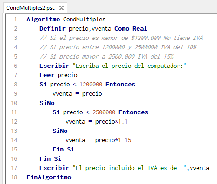Click 'Fin Si' on line 15

pos(63,150)
